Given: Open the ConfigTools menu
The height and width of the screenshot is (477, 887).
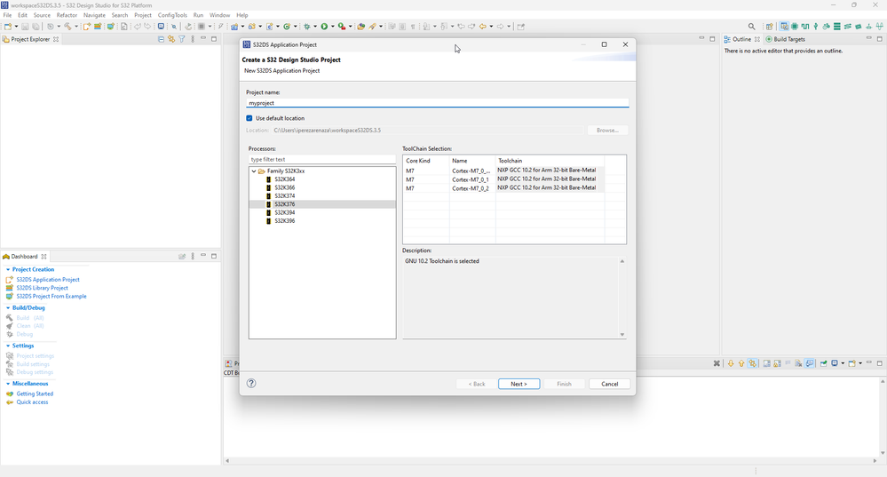Looking at the screenshot, I should click(x=172, y=15).
